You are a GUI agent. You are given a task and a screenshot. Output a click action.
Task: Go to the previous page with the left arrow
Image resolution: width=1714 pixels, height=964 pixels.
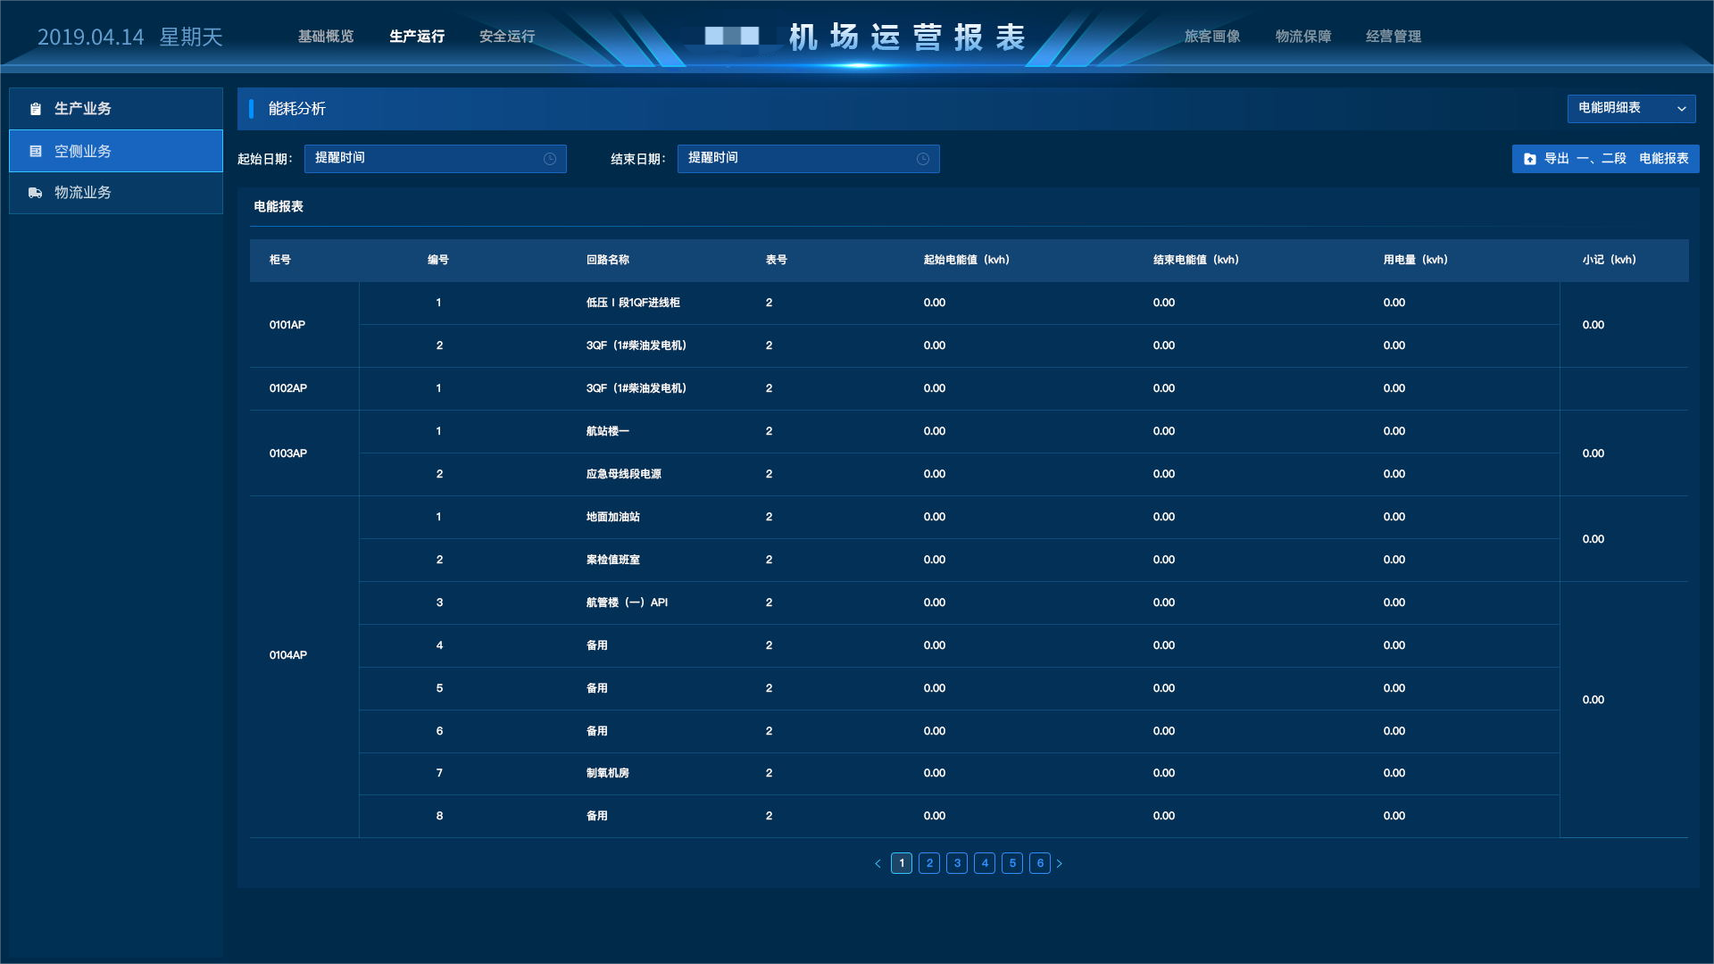878,864
